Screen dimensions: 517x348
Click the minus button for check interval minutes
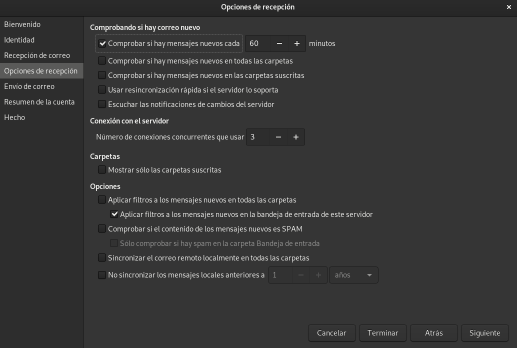coord(279,43)
